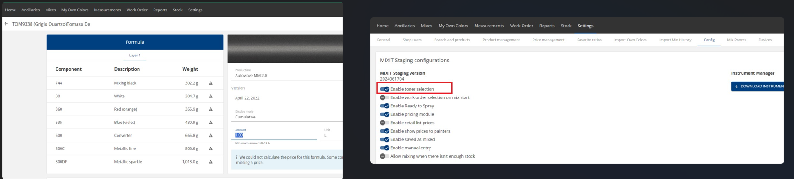Click warning triangle for 800DF Metallic sparkle
The width and height of the screenshot is (794, 179).
point(210,162)
